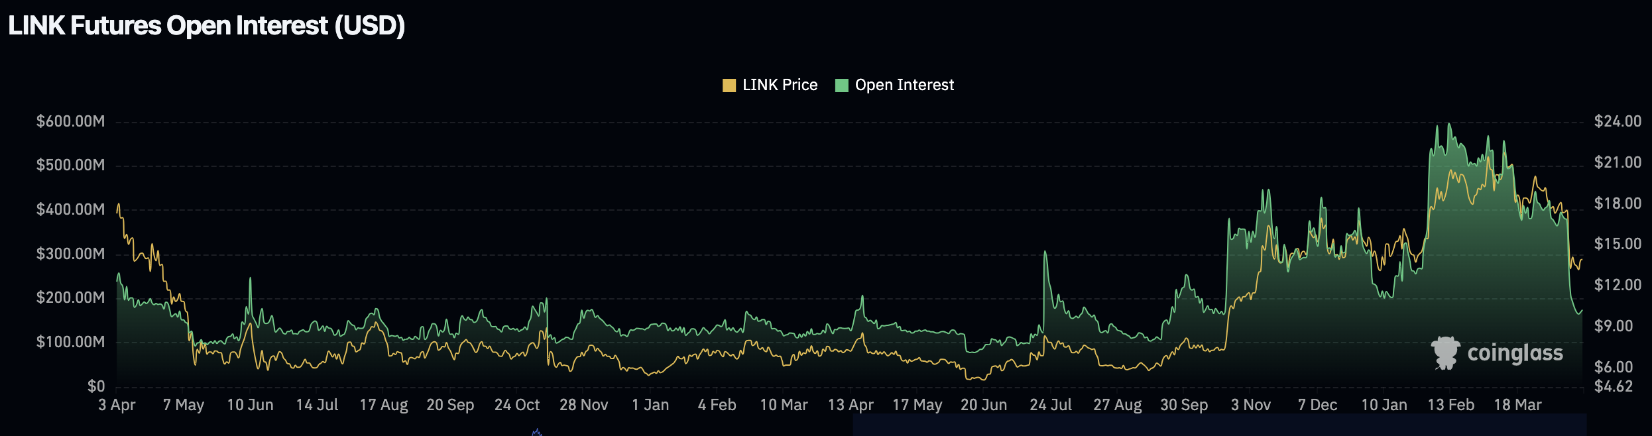Toggle the Open Interest series legend label
The width and height of the screenshot is (1652, 436).
click(x=904, y=85)
